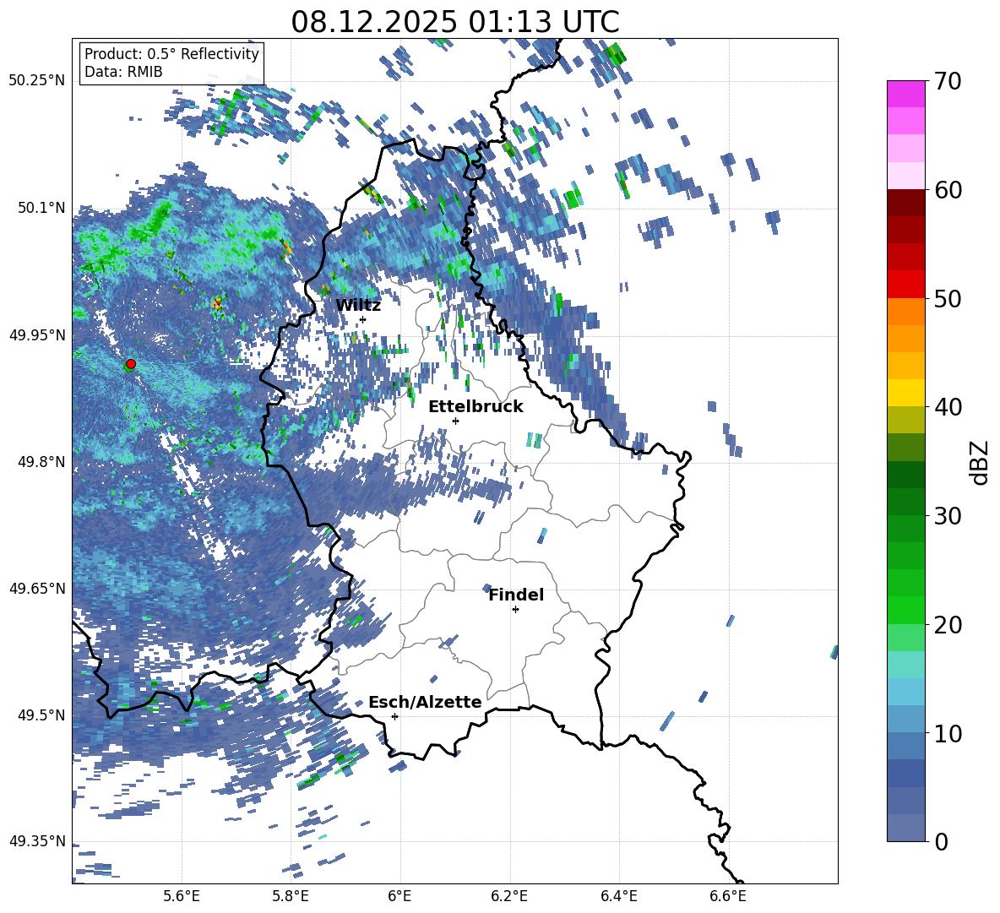1000x913 pixels.
Task: Click the 6.6°E longitude label
Action: click(728, 896)
